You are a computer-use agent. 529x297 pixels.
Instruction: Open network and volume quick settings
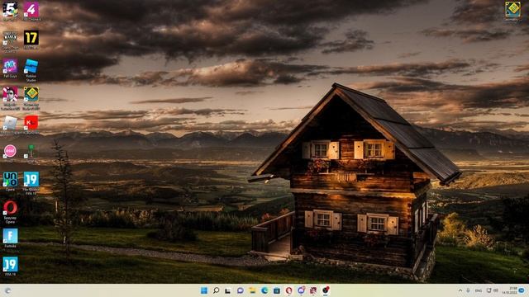click(x=493, y=290)
